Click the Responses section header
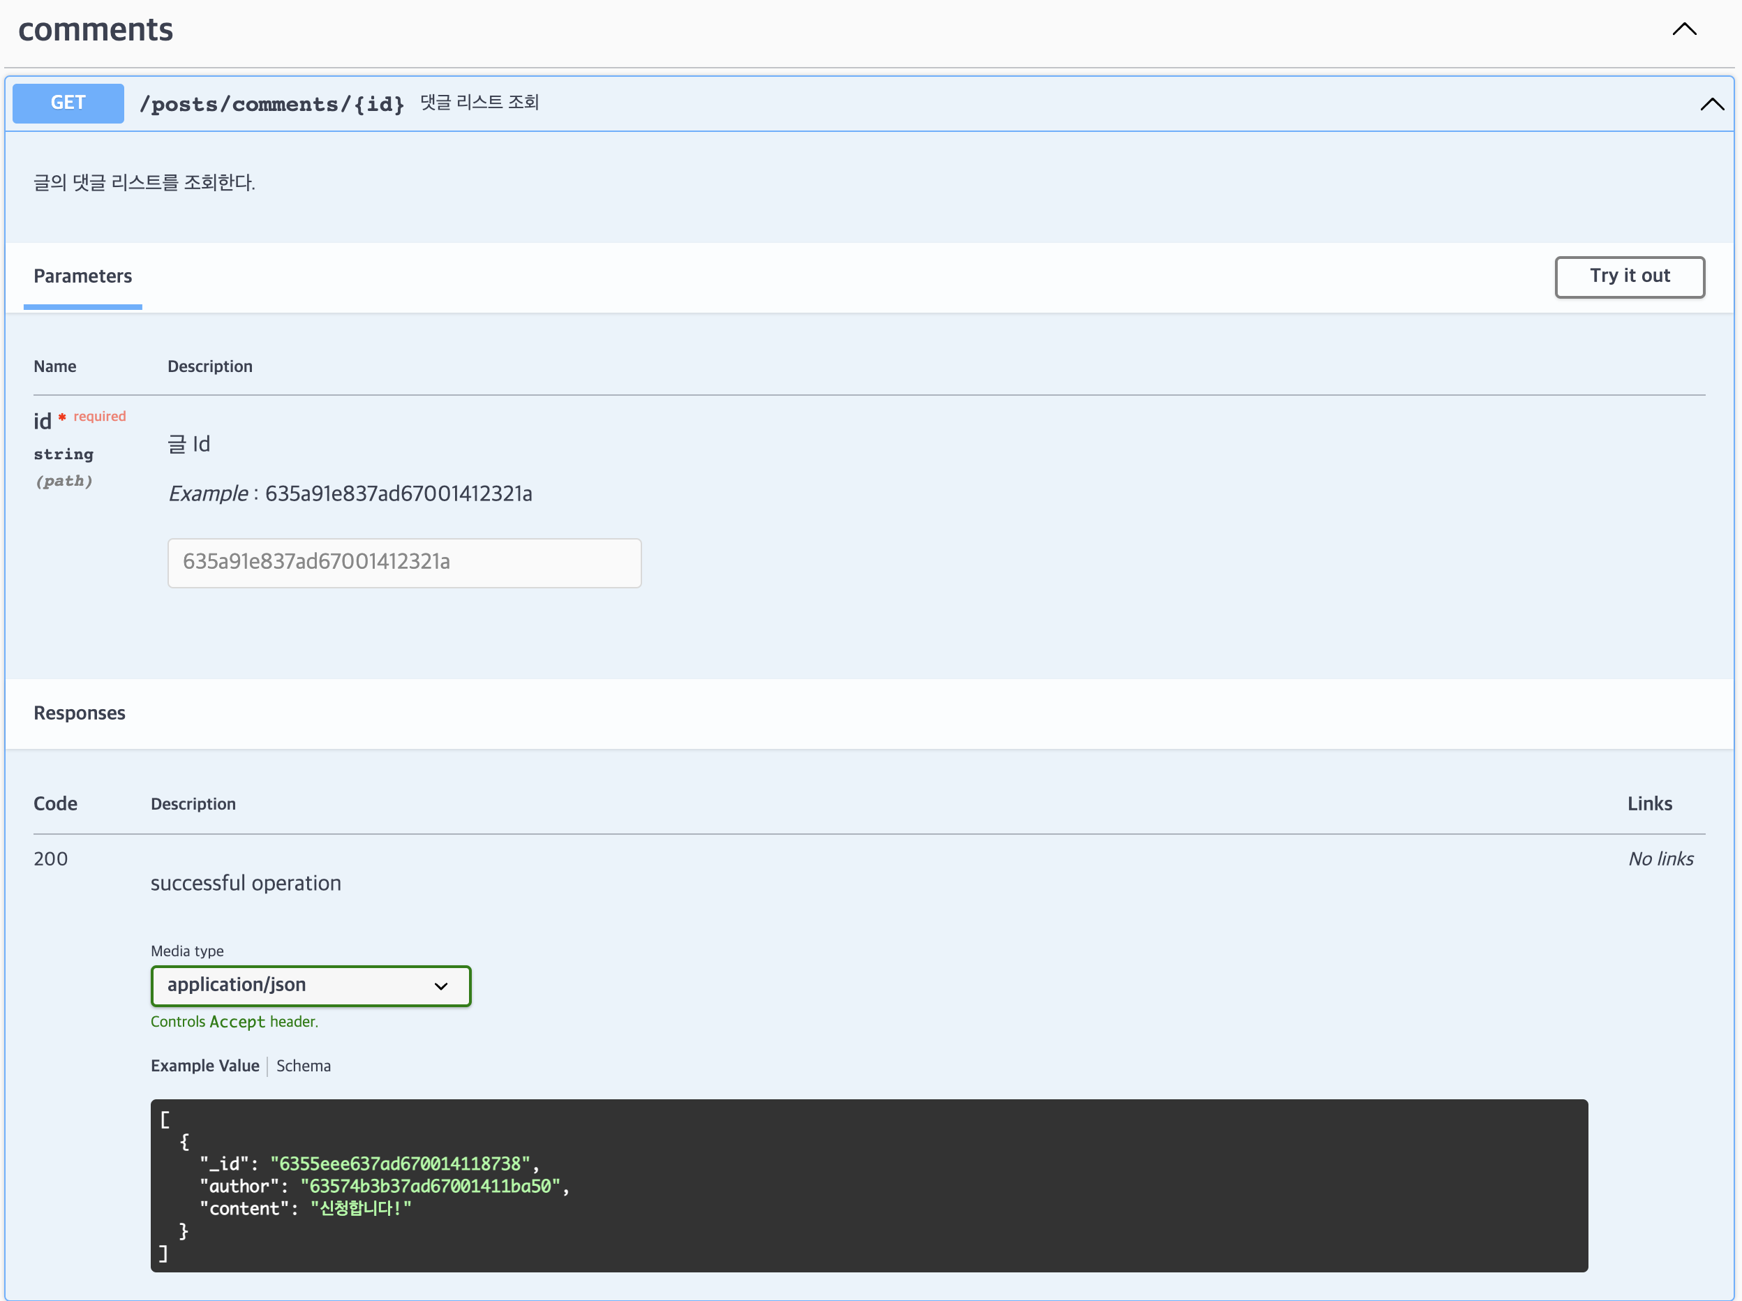This screenshot has height=1301, width=1742. (x=80, y=713)
